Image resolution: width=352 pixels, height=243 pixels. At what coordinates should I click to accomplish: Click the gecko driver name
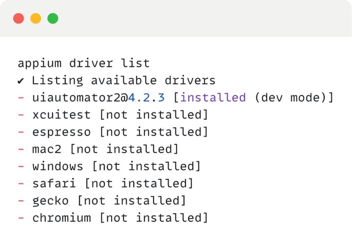pos(50,201)
